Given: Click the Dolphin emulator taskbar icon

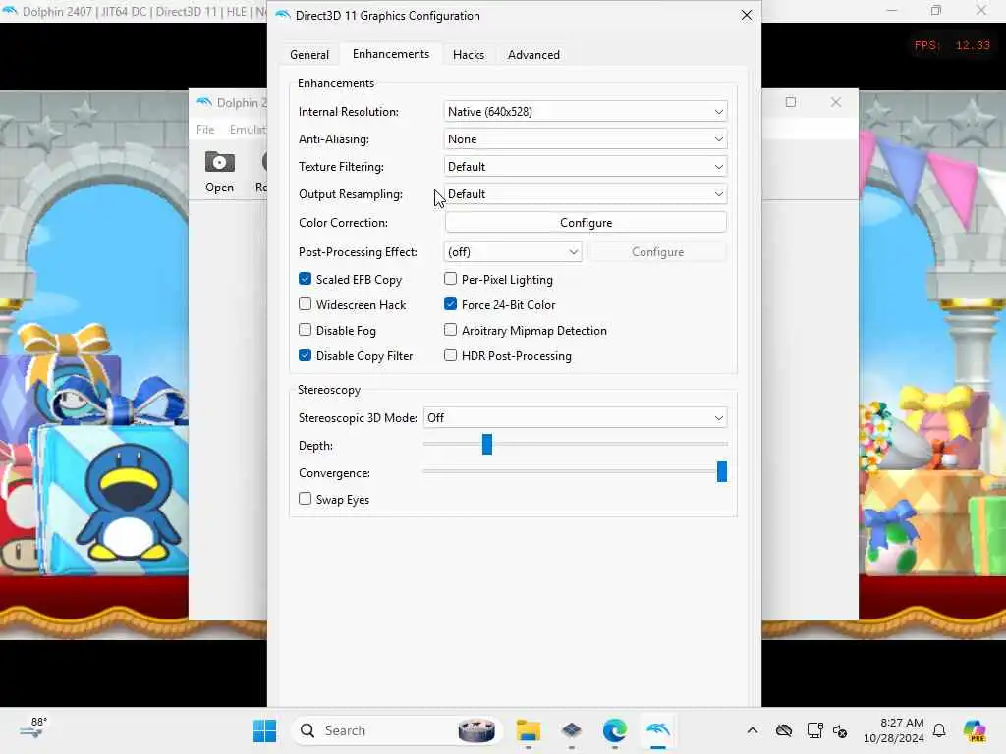Looking at the screenshot, I should click(x=658, y=730).
